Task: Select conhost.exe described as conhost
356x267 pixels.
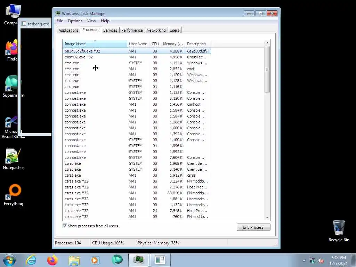Action: (x=137, y=104)
